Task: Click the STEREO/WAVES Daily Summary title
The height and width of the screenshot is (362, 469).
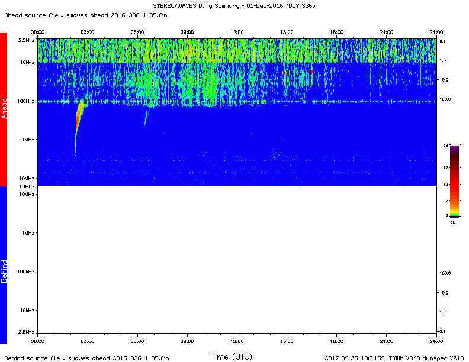Action: pos(233,6)
